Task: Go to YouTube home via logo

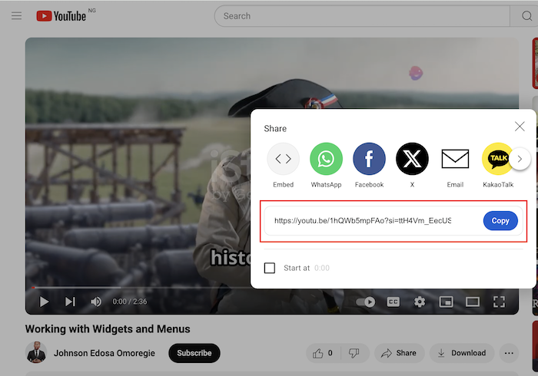Action: [61, 16]
